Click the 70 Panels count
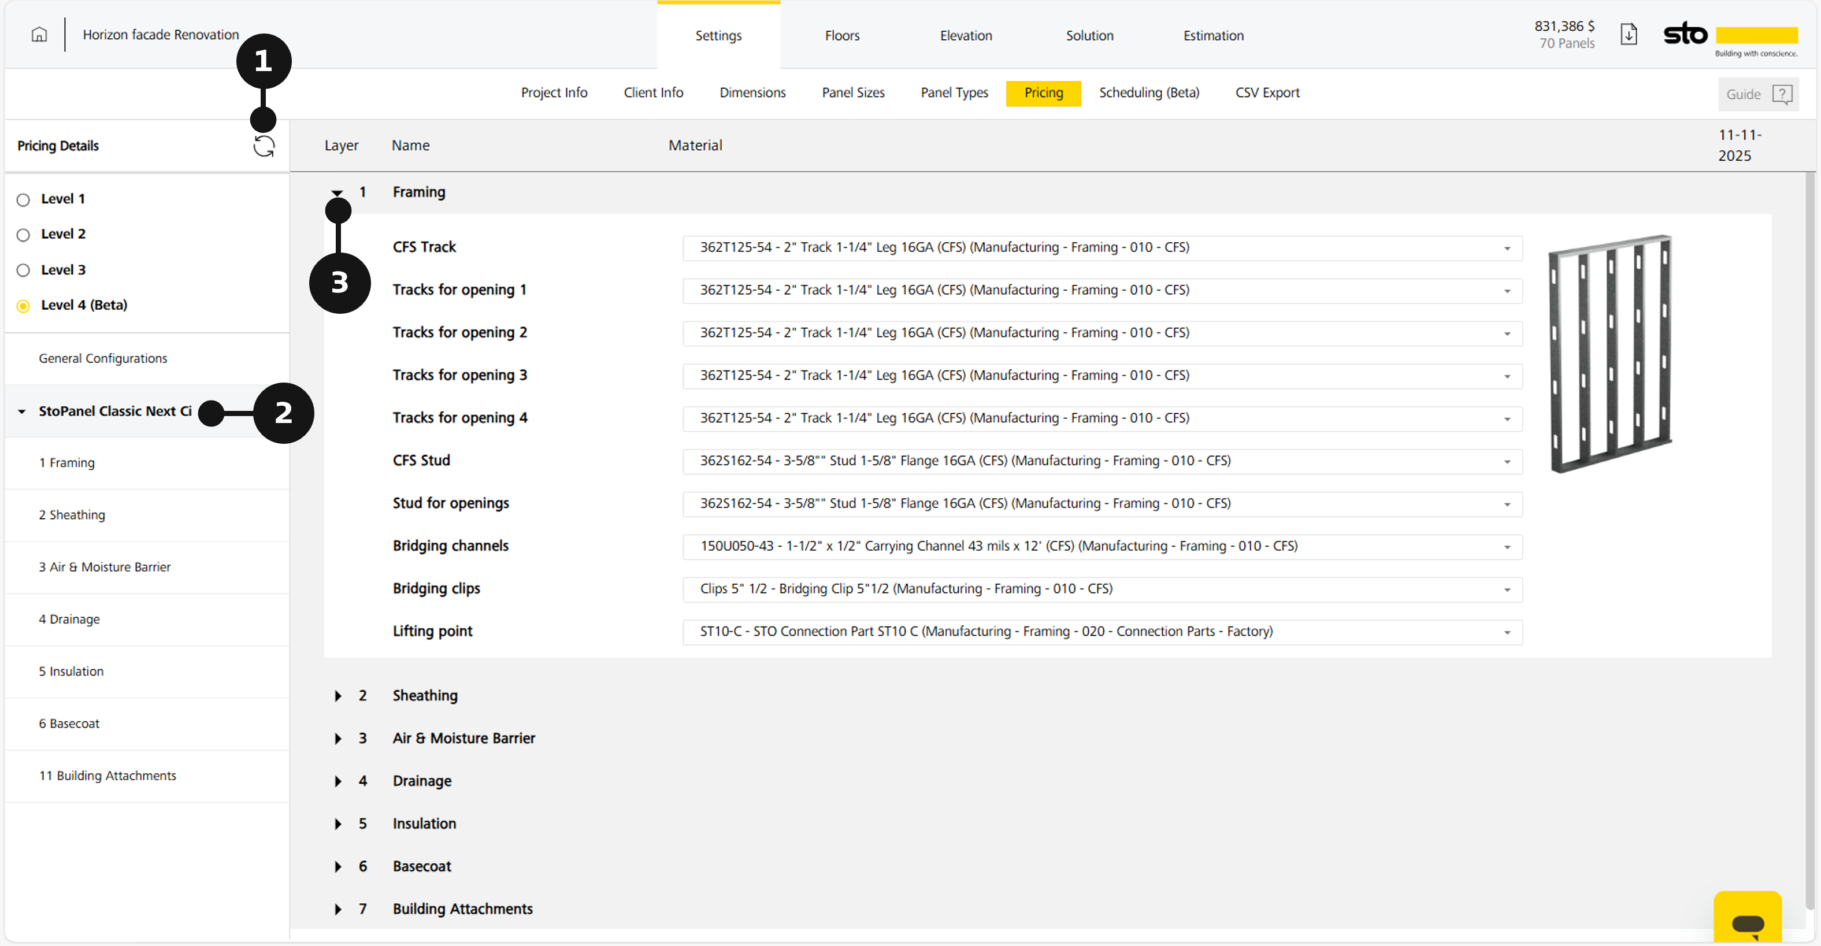1821x946 pixels. click(1567, 44)
